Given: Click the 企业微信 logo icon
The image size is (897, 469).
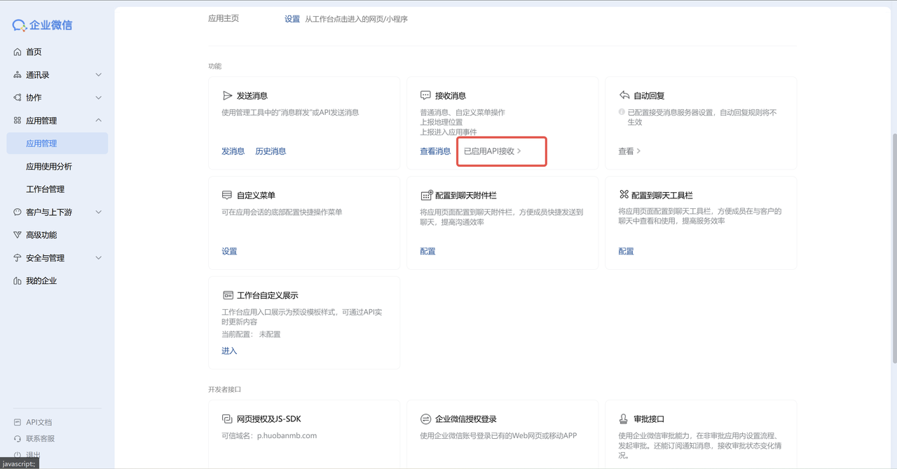Looking at the screenshot, I should pos(19,25).
